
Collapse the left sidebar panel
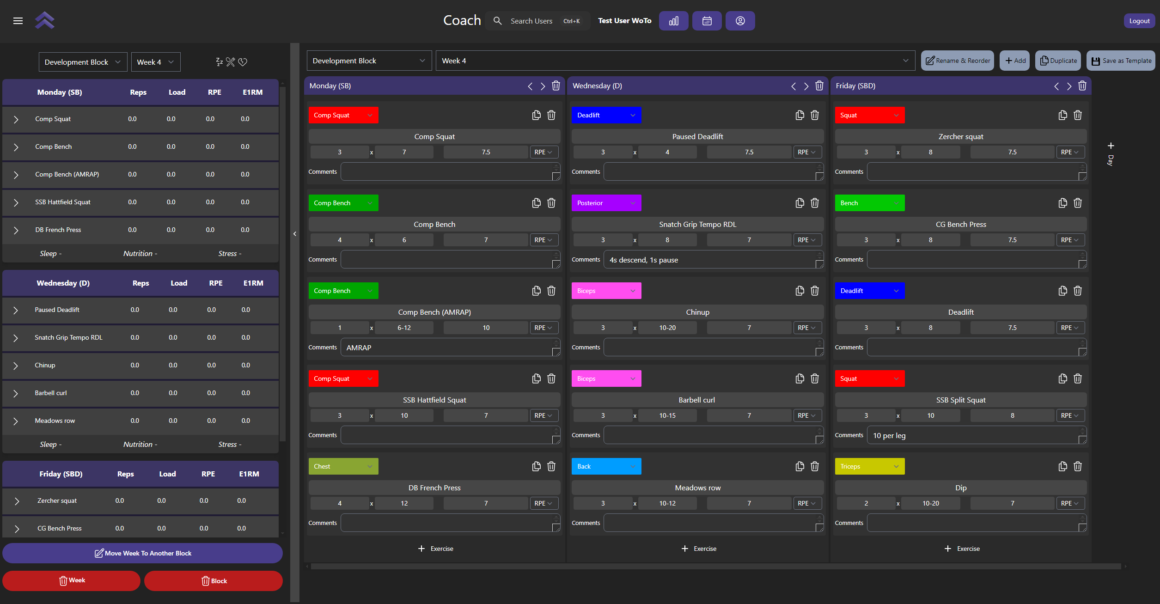pyautogui.click(x=295, y=234)
